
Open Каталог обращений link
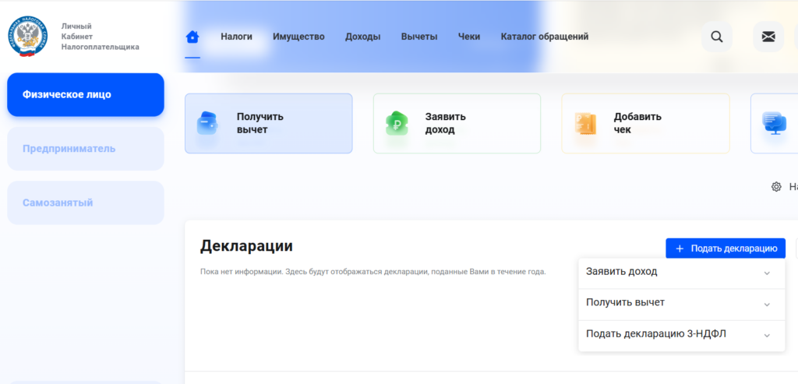(x=544, y=37)
